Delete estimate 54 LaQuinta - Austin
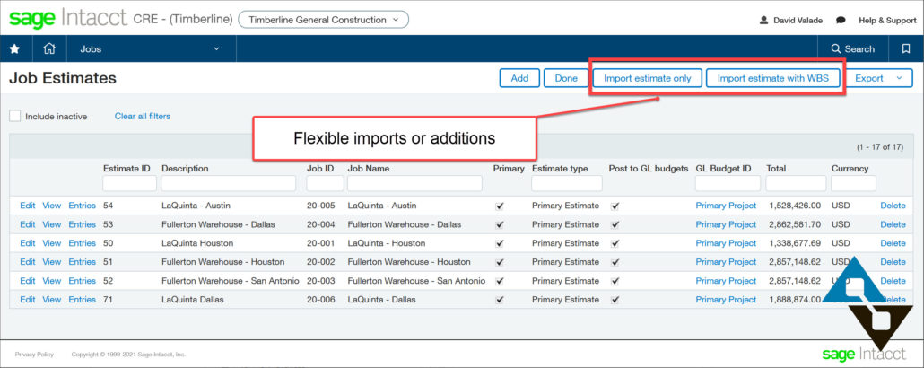 tap(893, 206)
